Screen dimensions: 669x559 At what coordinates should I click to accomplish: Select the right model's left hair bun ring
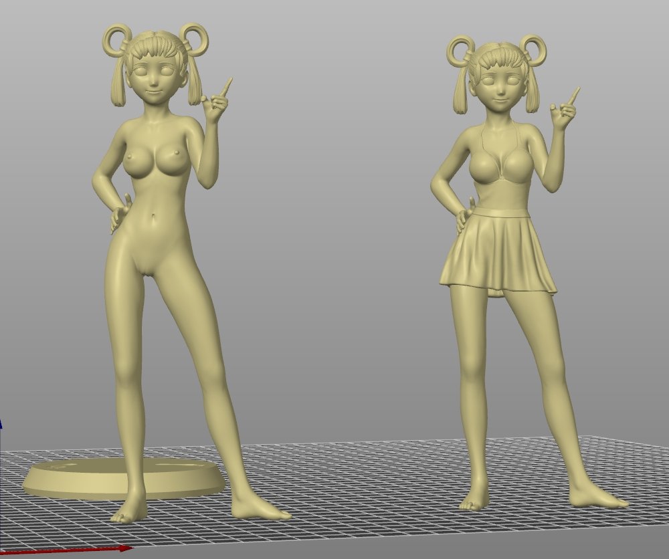coord(461,51)
